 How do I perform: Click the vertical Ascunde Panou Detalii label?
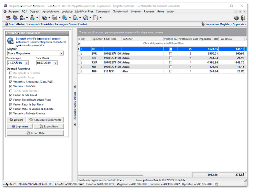coord(75,106)
